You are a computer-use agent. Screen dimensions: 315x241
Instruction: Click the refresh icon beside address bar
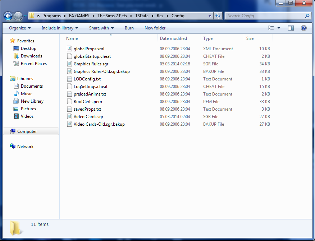click(218, 16)
